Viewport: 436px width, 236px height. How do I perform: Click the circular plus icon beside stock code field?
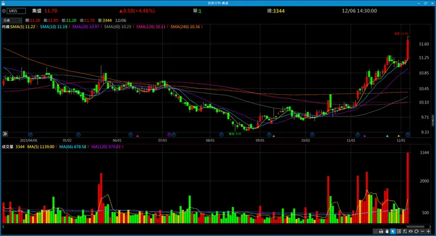[x=4, y=11]
